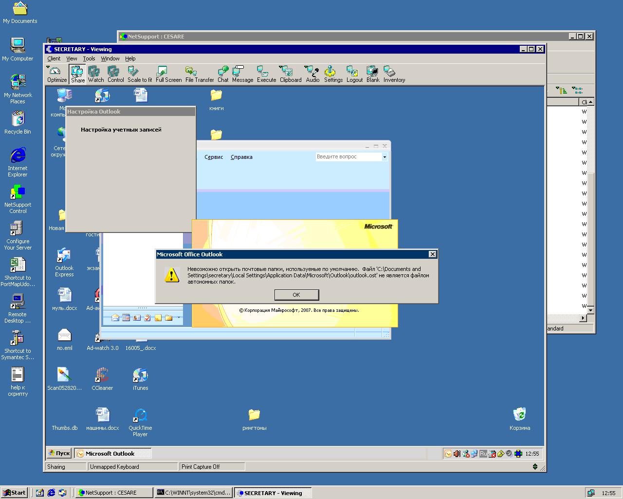Close the Microsoft Office Outlook error dialog
Screen dimensions: 623x499
pos(432,254)
